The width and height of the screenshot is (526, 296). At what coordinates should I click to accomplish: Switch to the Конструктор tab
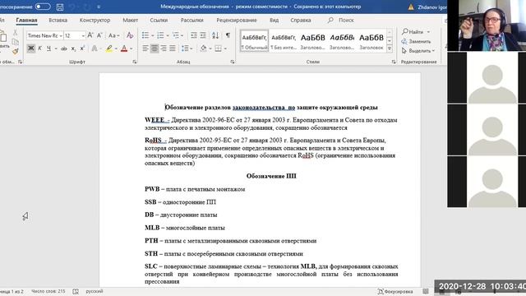pyautogui.click(x=95, y=20)
